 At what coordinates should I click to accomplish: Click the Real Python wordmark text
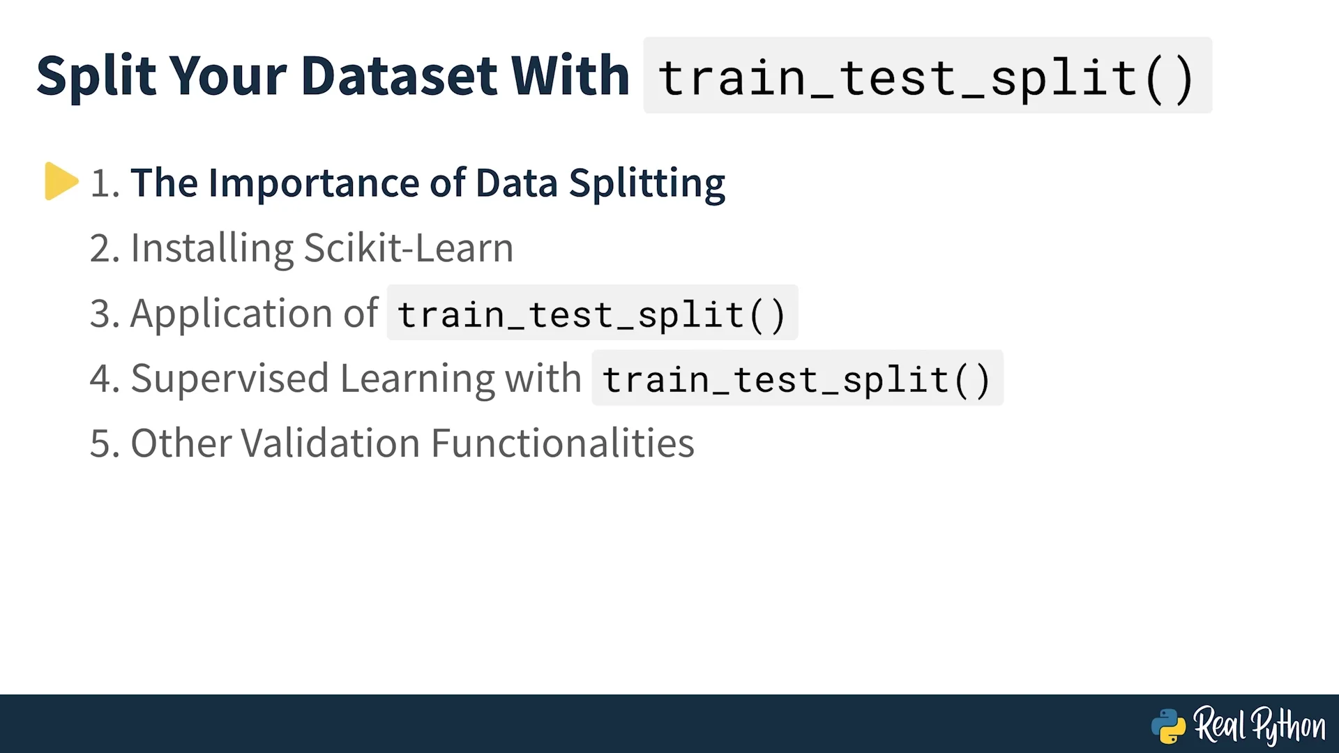pos(1259,726)
